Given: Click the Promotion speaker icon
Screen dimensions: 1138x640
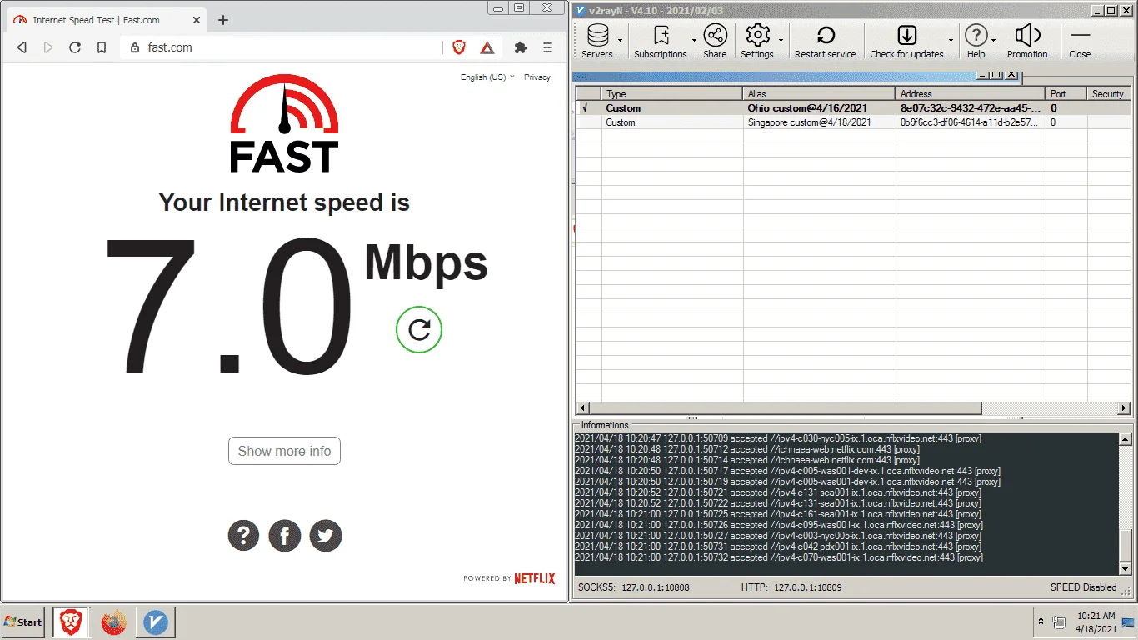Looking at the screenshot, I should pos(1027,35).
